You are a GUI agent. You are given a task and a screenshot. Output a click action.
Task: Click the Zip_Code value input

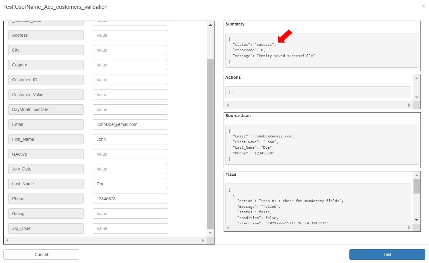point(130,228)
